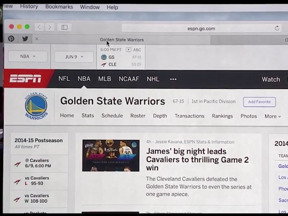This screenshot has height=216, width=288.
Task: Open the vs Cavaliers L 95-93 result
Action: coord(39,181)
